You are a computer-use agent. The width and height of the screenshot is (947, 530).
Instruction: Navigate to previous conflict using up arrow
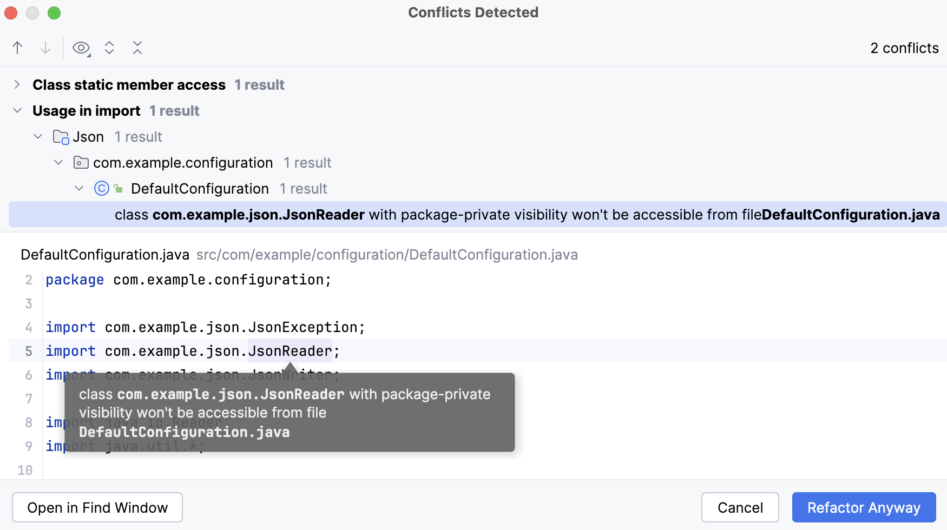coord(17,48)
